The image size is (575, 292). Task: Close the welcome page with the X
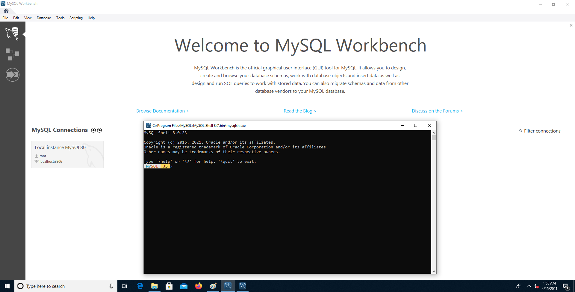(571, 25)
